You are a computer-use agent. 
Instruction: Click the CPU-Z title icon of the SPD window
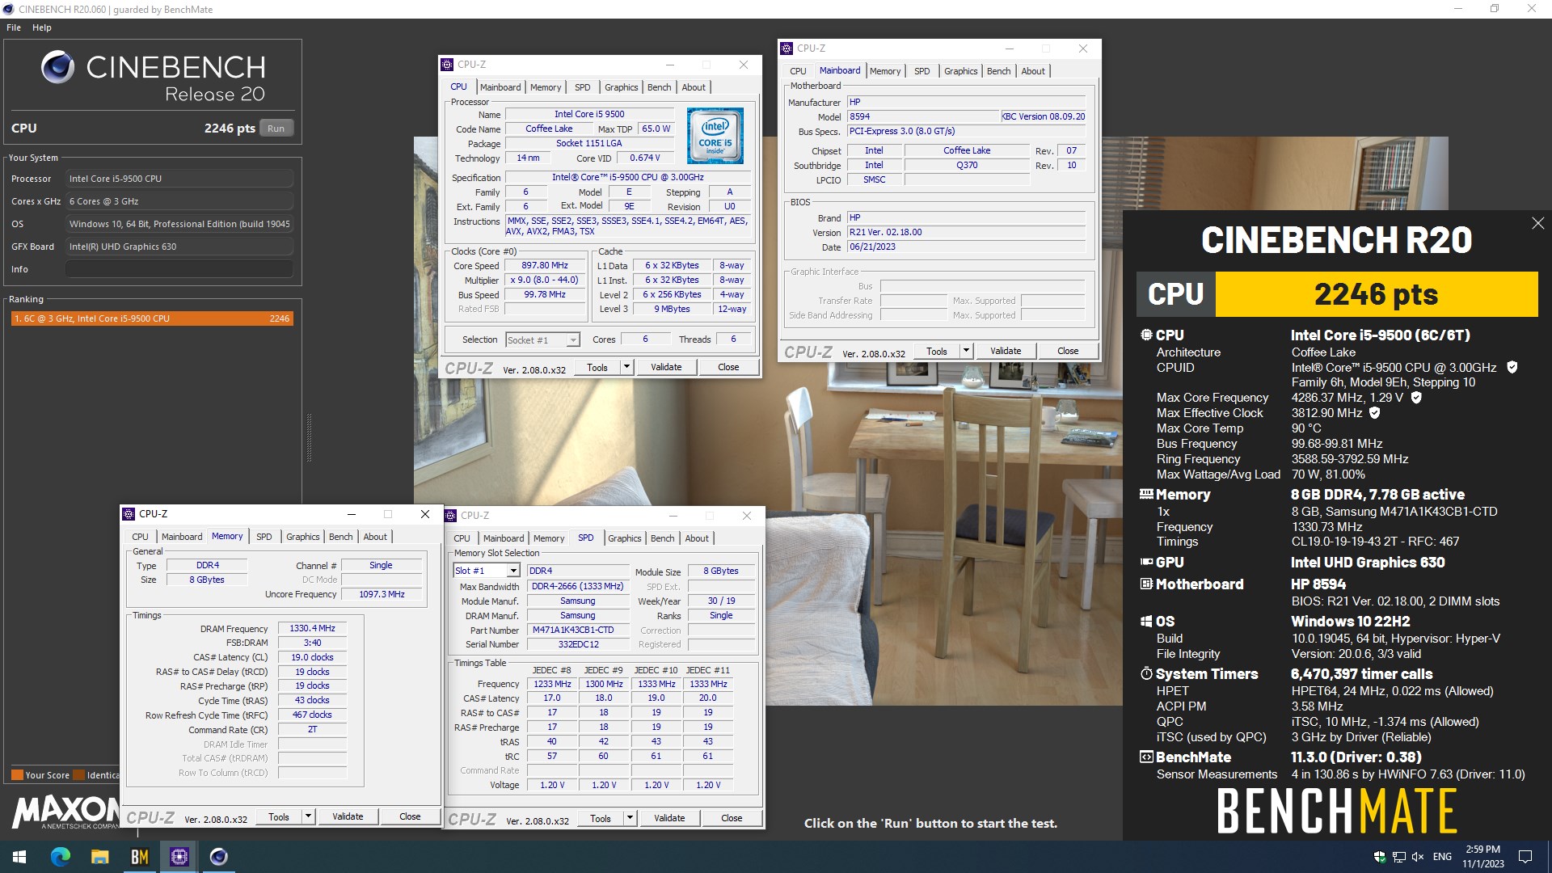coord(450,516)
